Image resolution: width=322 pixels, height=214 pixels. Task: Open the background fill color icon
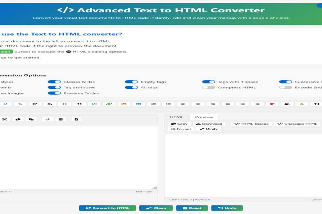click(287, 104)
